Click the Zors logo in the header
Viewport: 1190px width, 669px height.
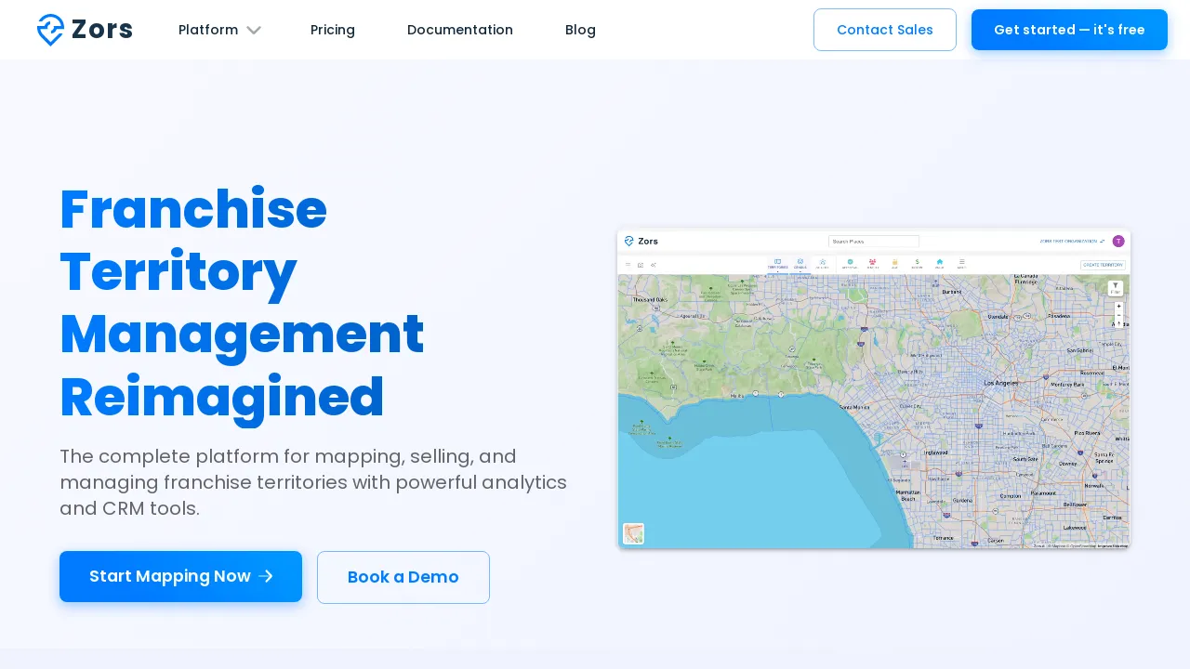pos(85,30)
